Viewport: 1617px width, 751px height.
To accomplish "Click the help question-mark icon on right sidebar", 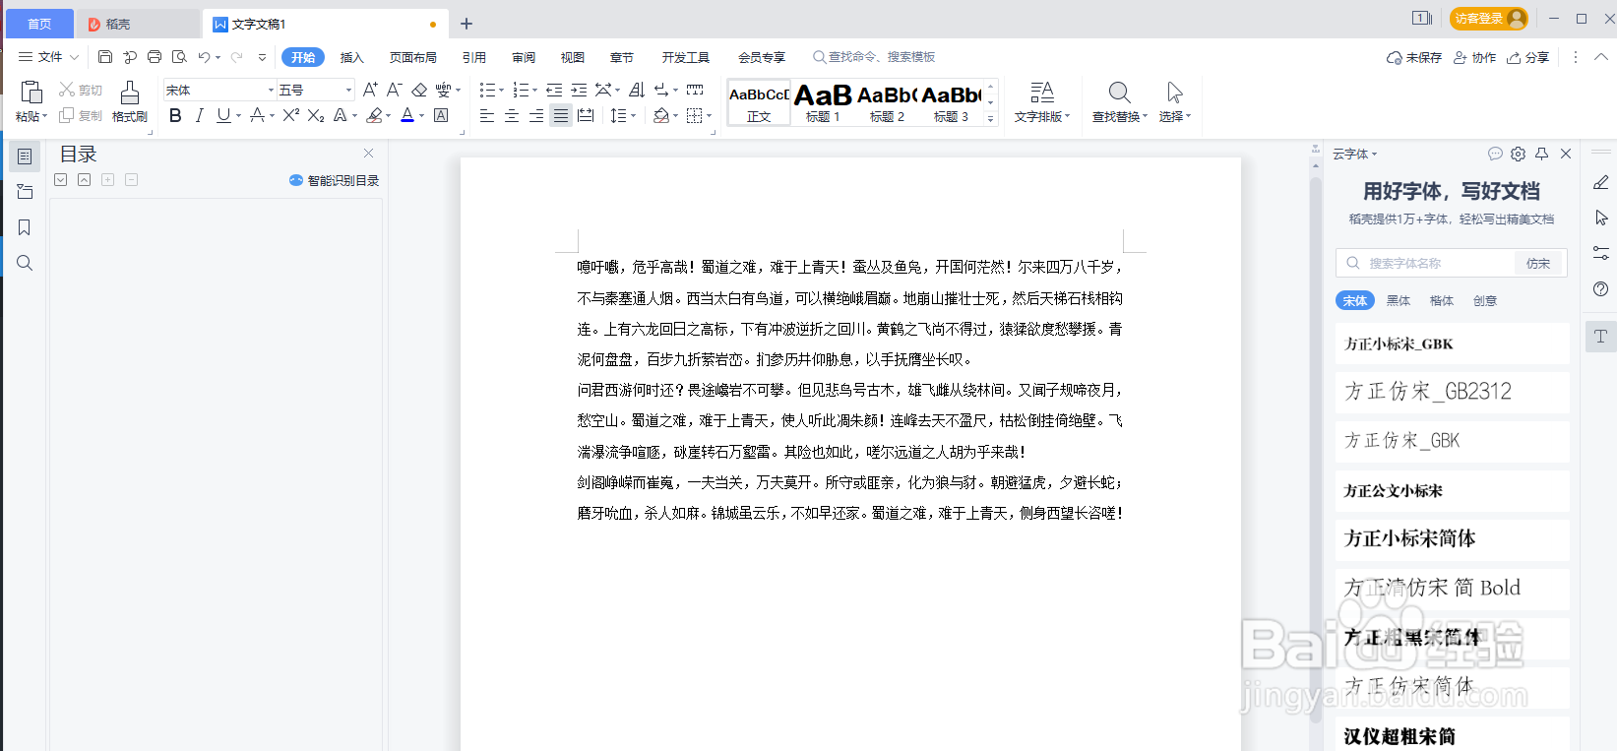I will point(1601,288).
